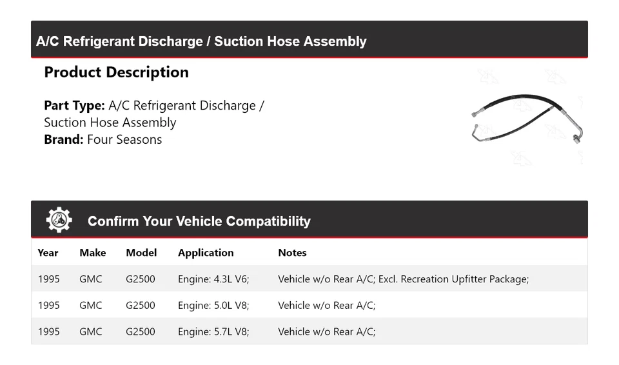Click the Notes column header
This screenshot has height=365, width=619.
click(292, 253)
